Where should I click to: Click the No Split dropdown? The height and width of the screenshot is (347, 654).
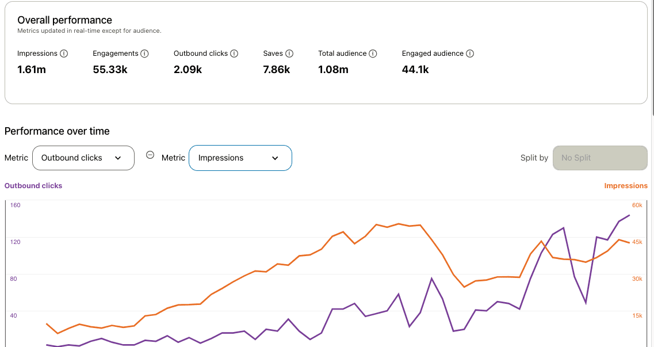(599, 157)
